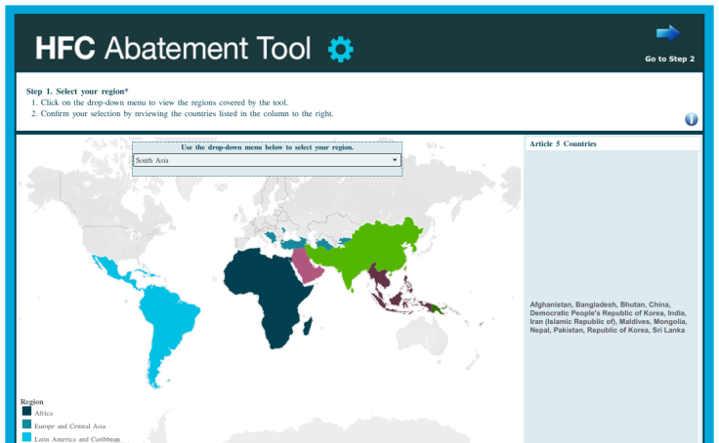
Task: Open the South Asia region dropdown
Action: (x=266, y=159)
